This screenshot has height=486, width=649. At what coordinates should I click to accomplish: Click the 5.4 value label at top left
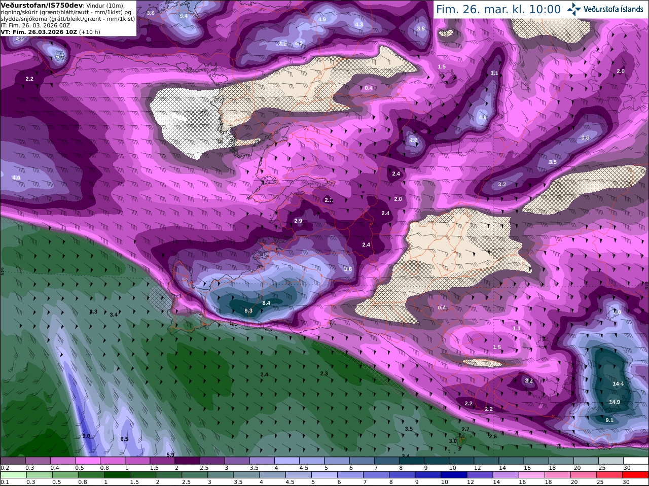[x=184, y=16]
